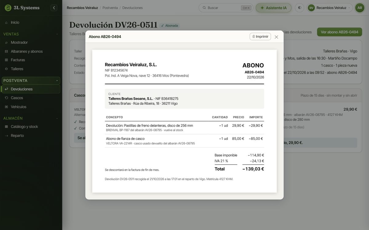Viewport: 369px width, 230px height.
Task: Click the IVA 21 % amount −24,13 €
Action: coord(257,161)
